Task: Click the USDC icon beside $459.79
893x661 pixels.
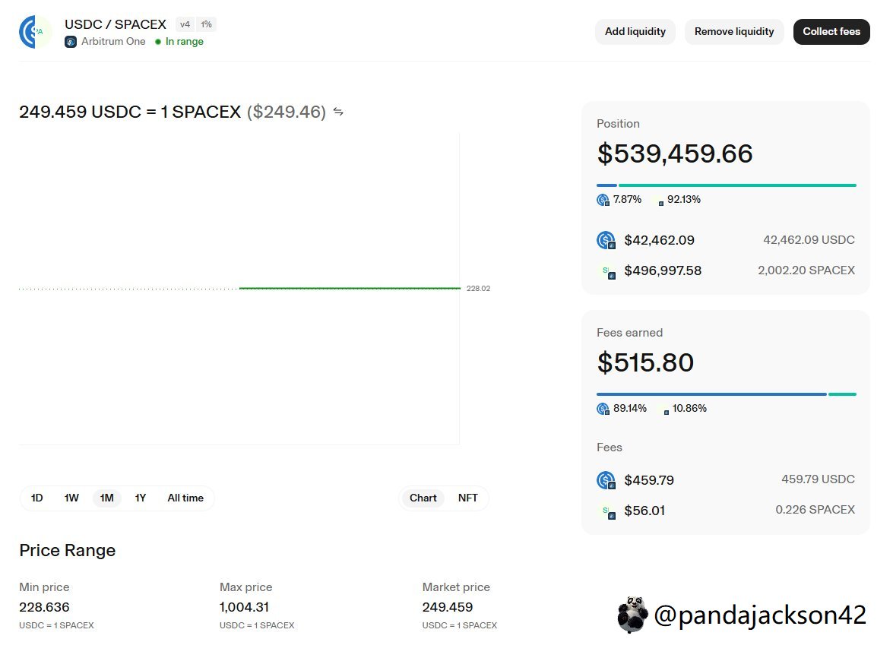Action: pos(606,480)
